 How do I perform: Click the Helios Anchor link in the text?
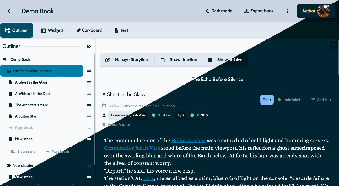tap(188, 140)
